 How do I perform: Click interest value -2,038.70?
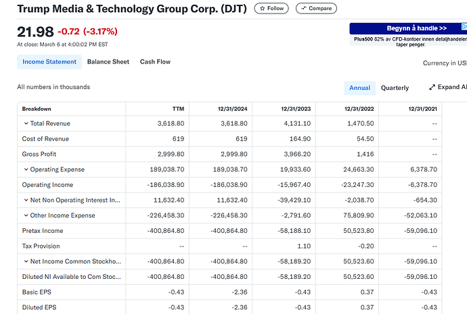point(359,201)
